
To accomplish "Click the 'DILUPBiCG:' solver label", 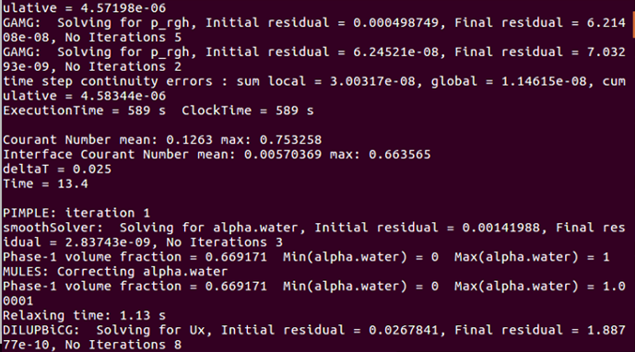I will (41, 330).
